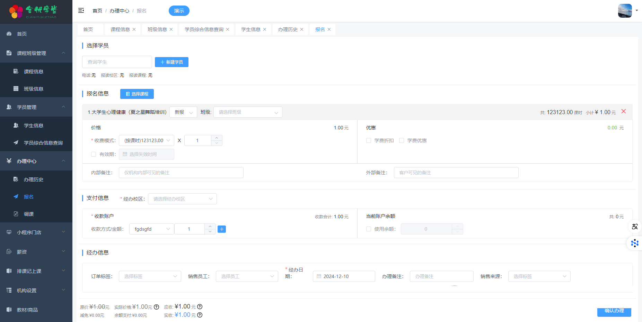Click the 新建学员 button
This screenshot has height=322, width=642.
[x=172, y=62]
